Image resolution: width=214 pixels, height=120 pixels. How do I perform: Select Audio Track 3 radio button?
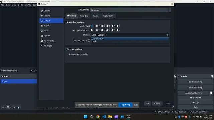(102, 26)
